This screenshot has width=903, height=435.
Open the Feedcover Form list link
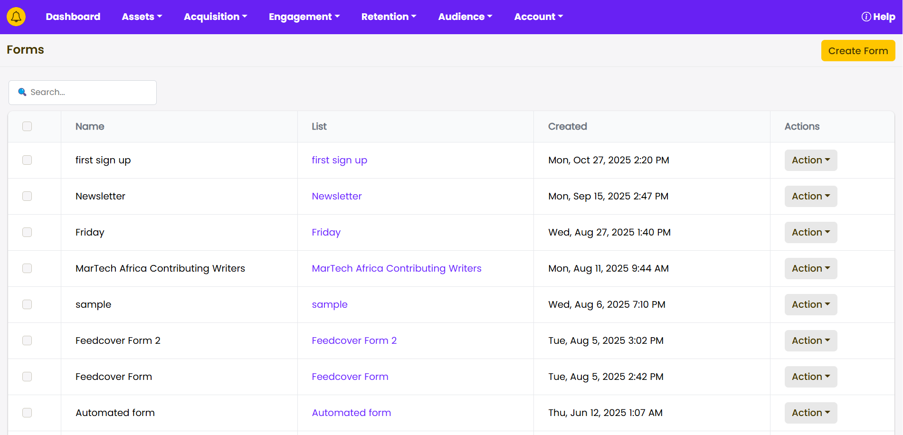coord(350,377)
